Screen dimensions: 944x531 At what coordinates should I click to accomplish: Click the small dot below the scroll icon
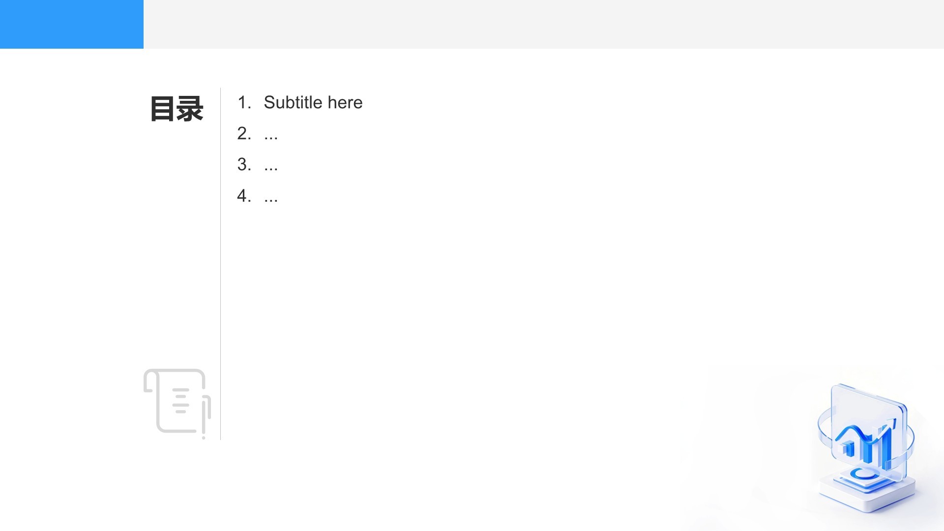click(204, 437)
